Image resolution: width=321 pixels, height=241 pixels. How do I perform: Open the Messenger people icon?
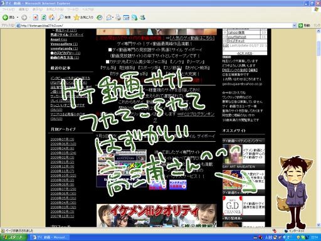143,18
